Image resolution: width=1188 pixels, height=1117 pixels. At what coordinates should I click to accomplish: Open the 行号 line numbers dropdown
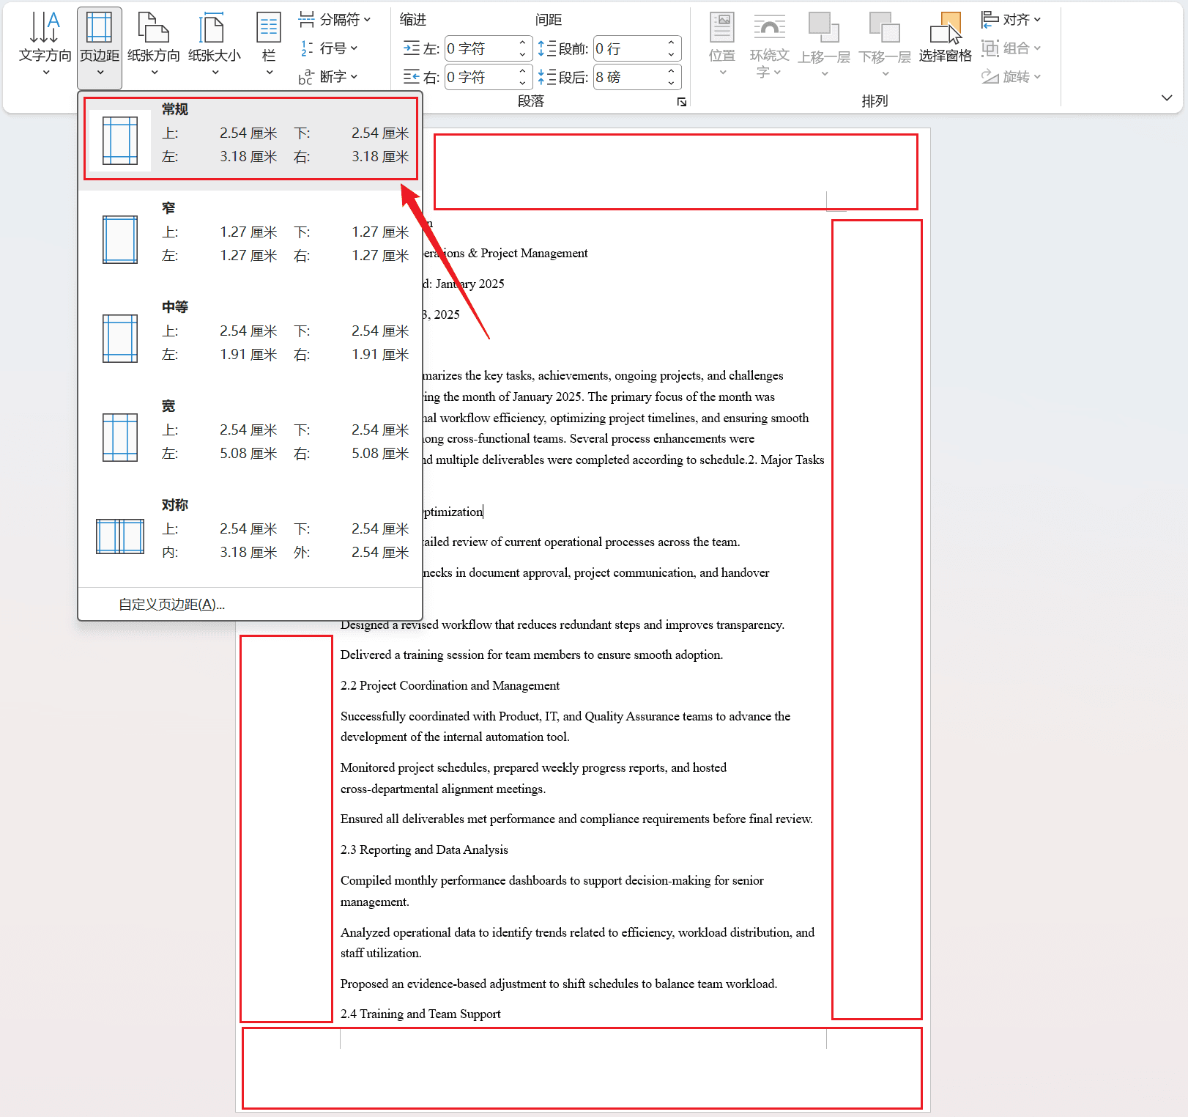click(329, 48)
